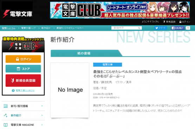Click the Facebook いいね! button

pos(177,28)
